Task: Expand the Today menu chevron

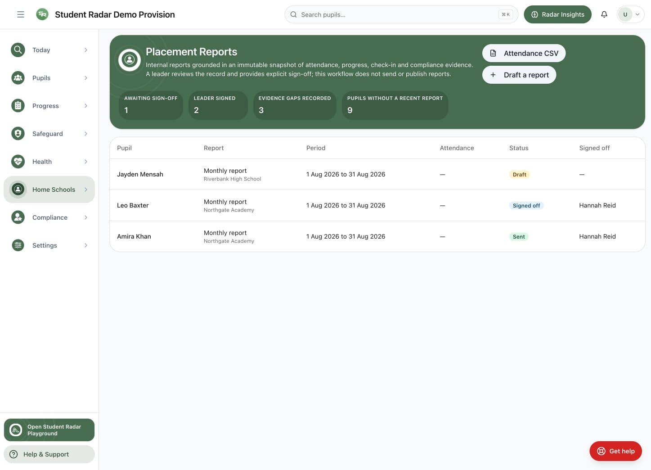Action: (x=85, y=50)
